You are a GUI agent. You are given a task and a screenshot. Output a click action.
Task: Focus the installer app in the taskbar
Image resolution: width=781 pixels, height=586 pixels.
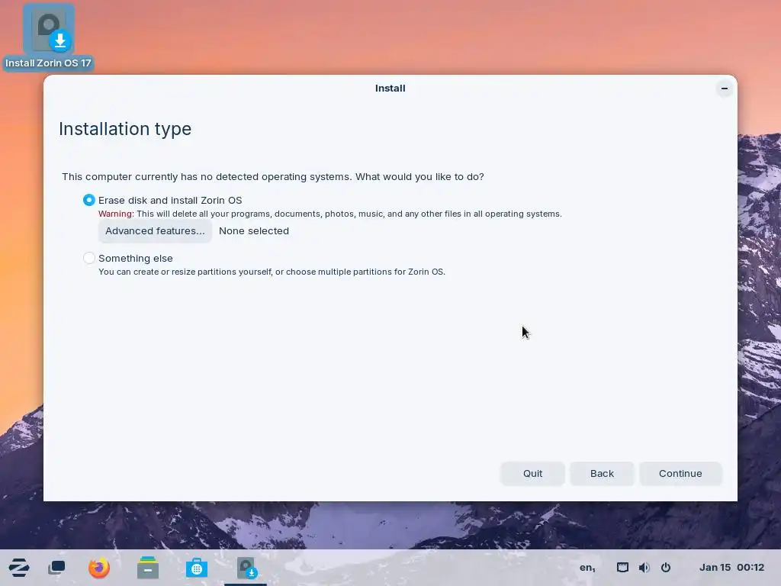tap(246, 568)
